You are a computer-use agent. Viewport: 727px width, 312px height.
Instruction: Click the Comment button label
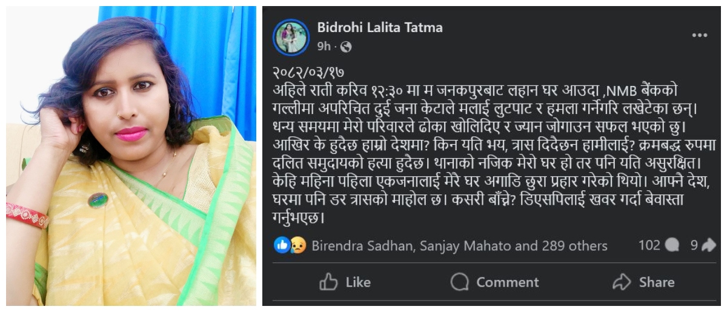pyautogui.click(x=508, y=282)
